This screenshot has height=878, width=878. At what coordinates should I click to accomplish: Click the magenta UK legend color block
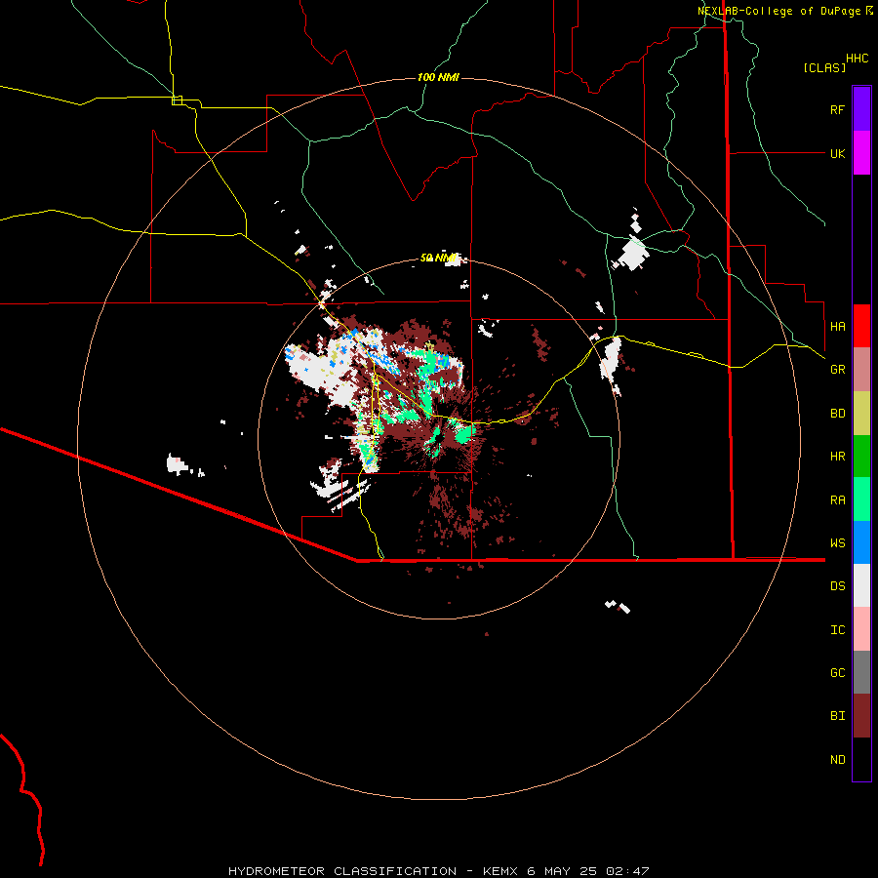(861, 153)
